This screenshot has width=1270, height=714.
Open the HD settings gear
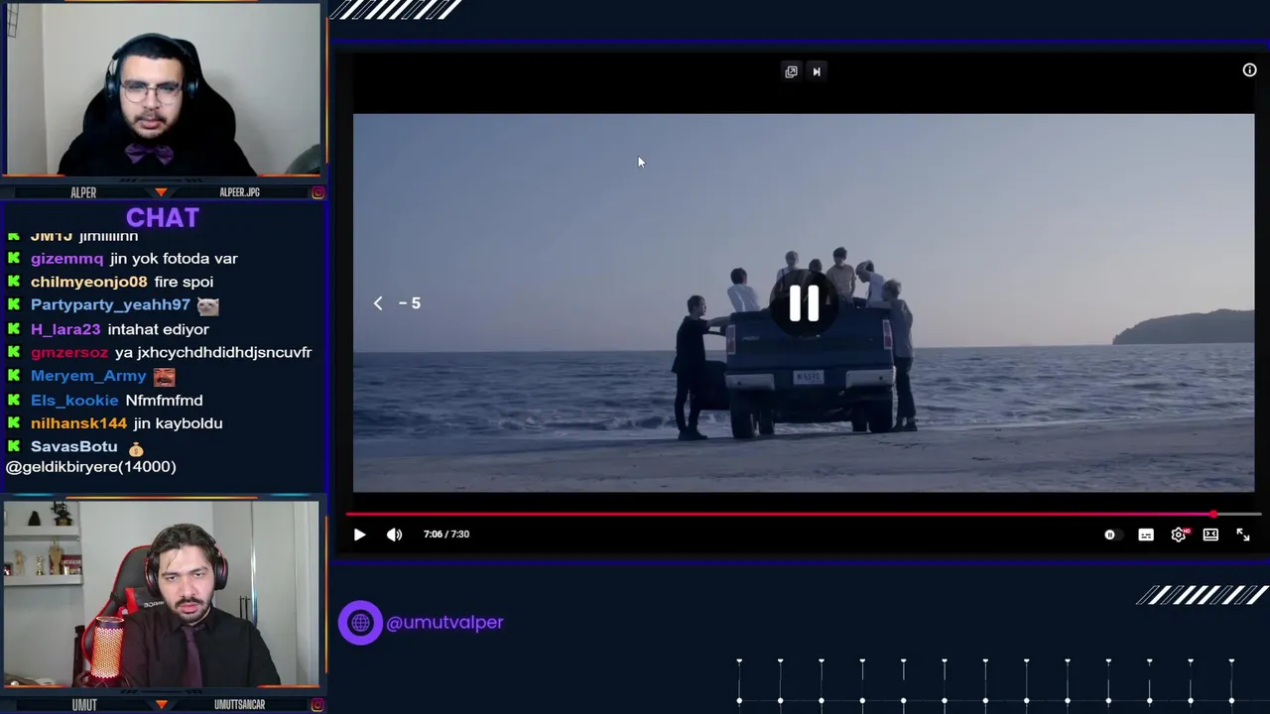(x=1179, y=535)
